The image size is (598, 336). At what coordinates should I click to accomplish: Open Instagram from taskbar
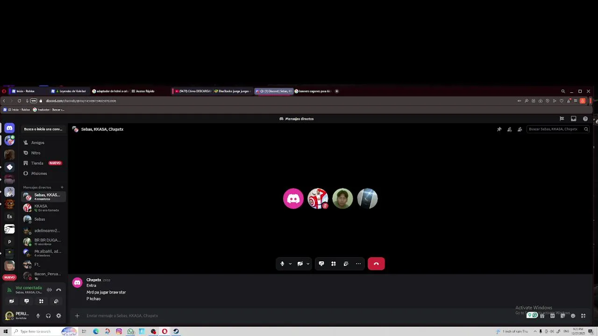(119, 331)
